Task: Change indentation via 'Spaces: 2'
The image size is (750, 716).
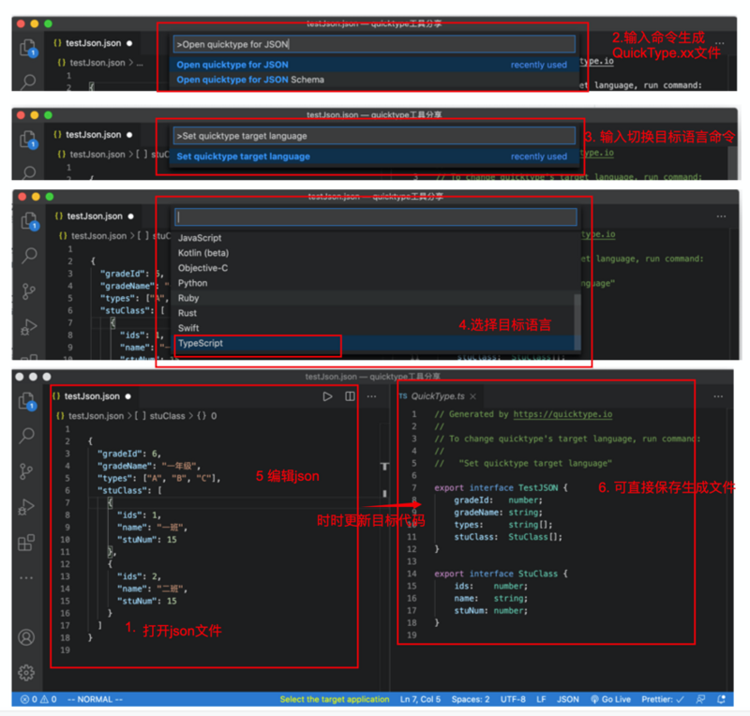Action: (x=471, y=699)
